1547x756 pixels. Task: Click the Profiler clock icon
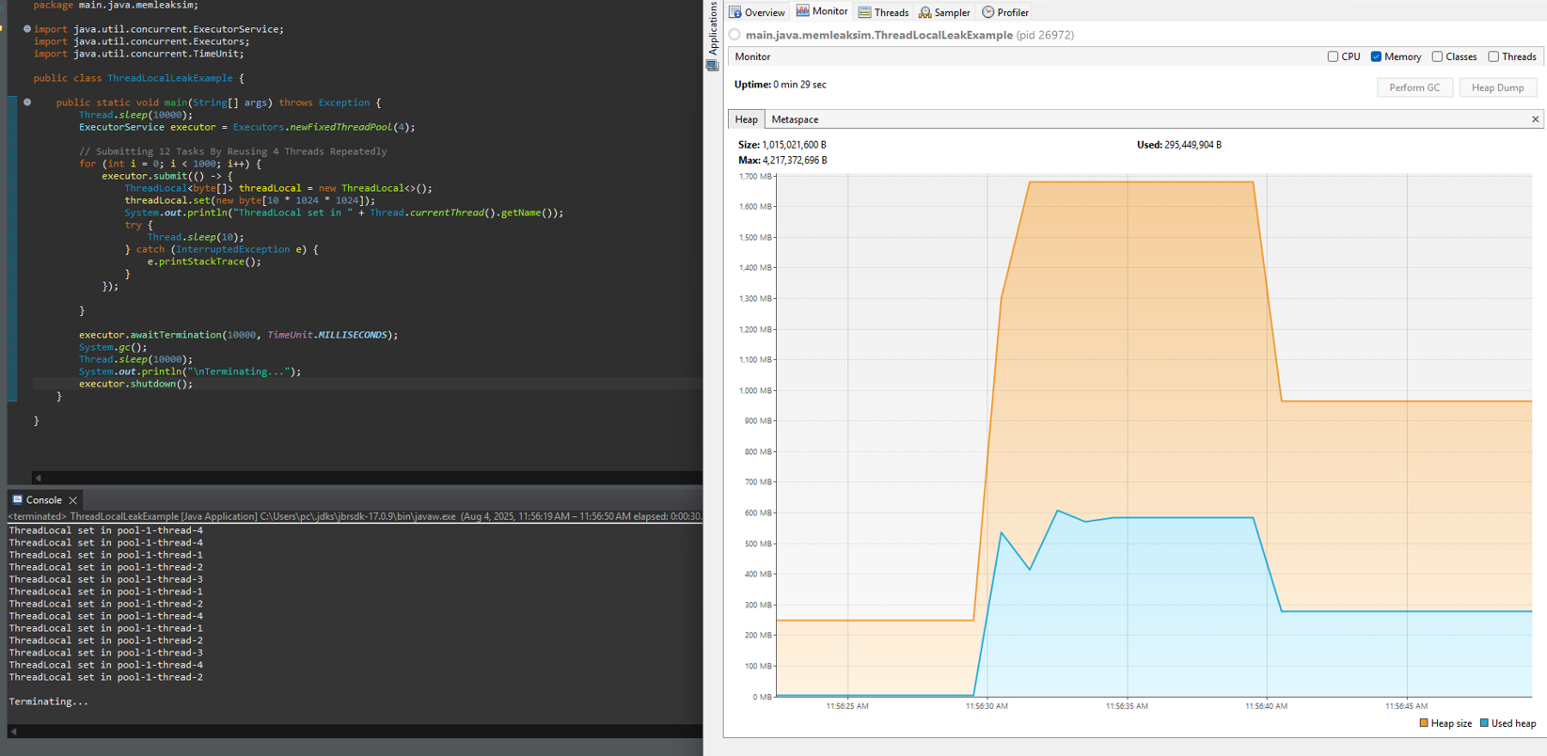click(x=987, y=12)
